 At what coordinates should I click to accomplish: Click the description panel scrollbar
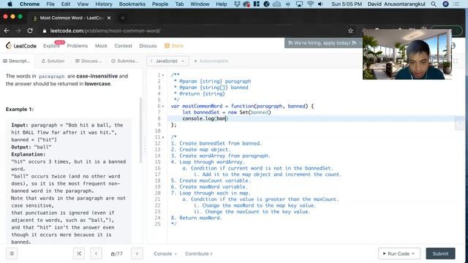tap(140, 130)
